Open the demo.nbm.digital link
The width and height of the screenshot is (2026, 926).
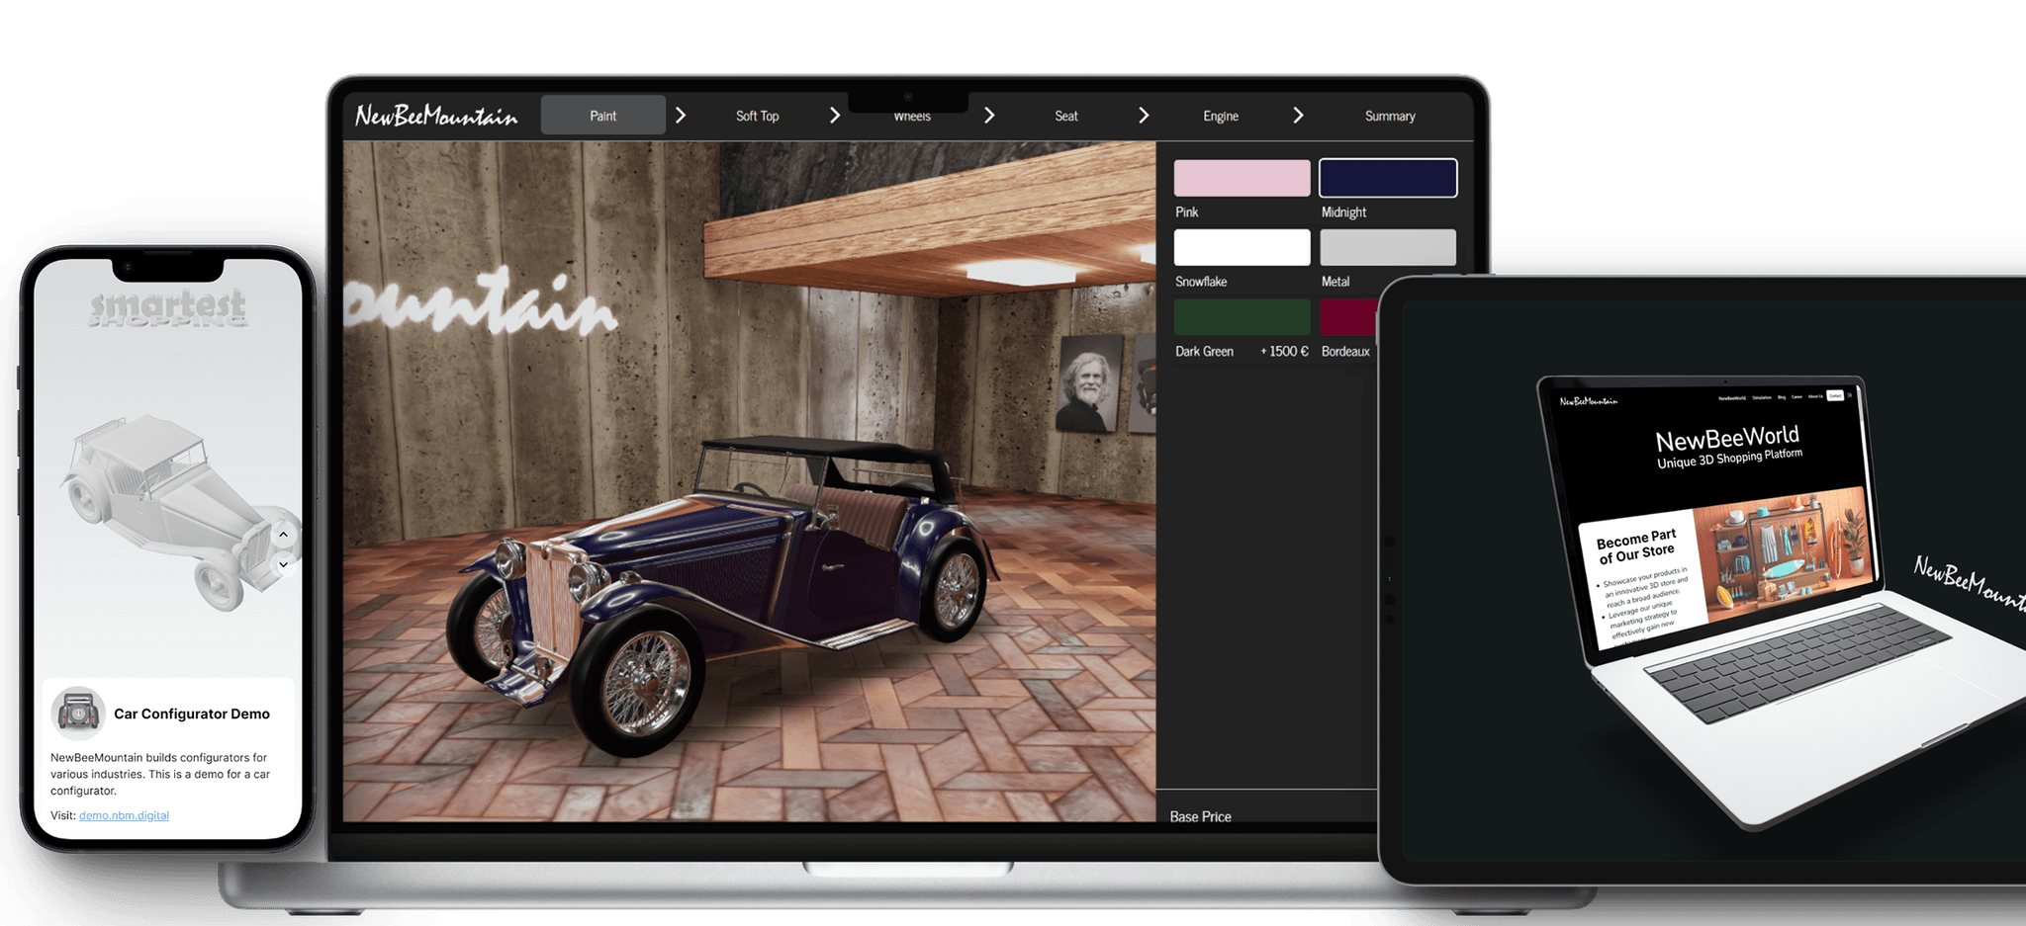(x=124, y=815)
